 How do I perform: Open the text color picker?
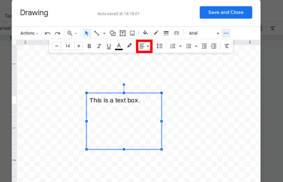click(119, 46)
